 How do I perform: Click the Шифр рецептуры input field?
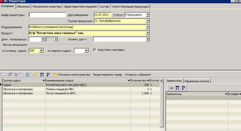pos(47,15)
